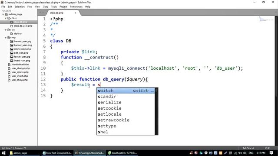Viewport: 278px width, 156px height.
Task: Open banner_user.png image file
Action: (23, 45)
